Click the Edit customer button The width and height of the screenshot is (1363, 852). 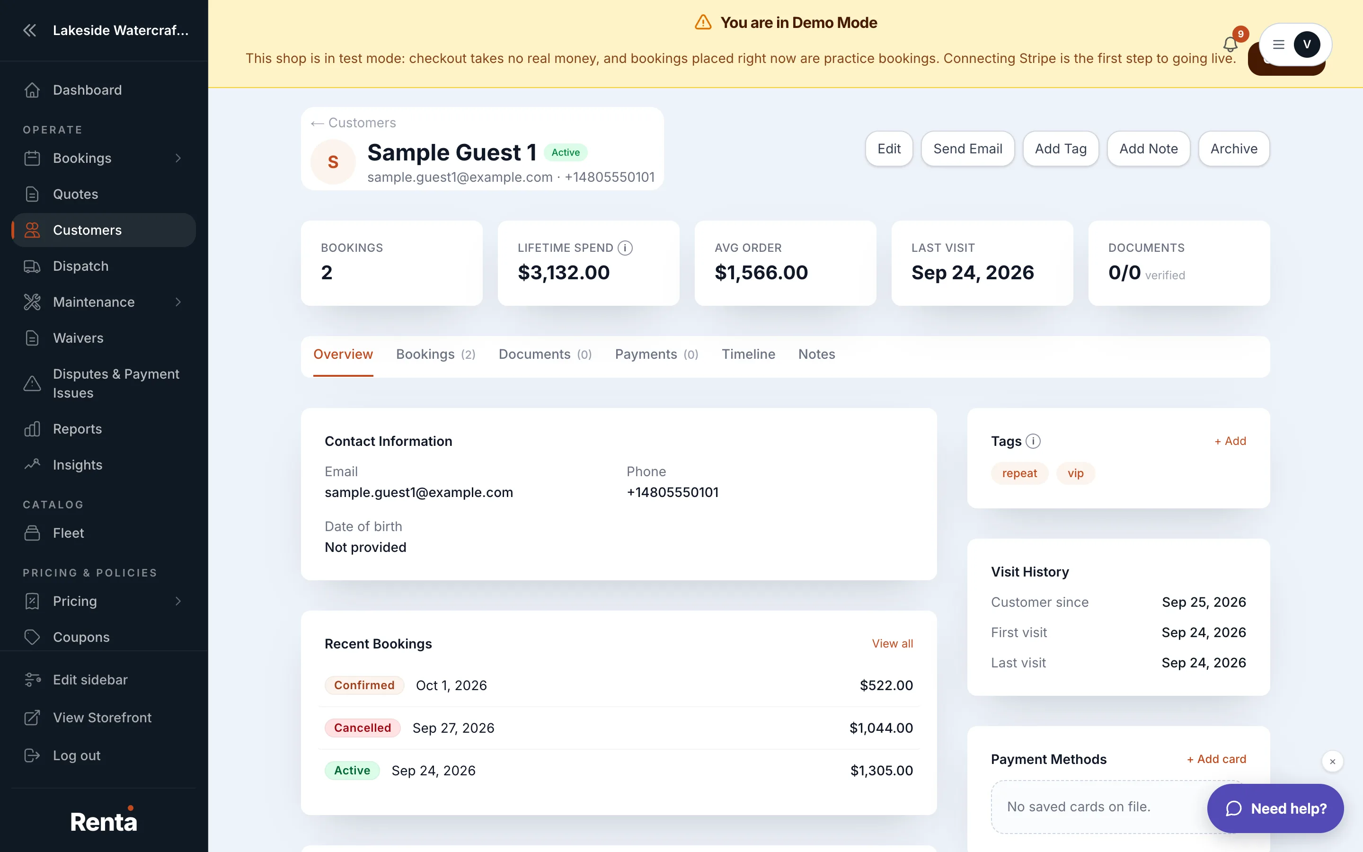[889, 149]
